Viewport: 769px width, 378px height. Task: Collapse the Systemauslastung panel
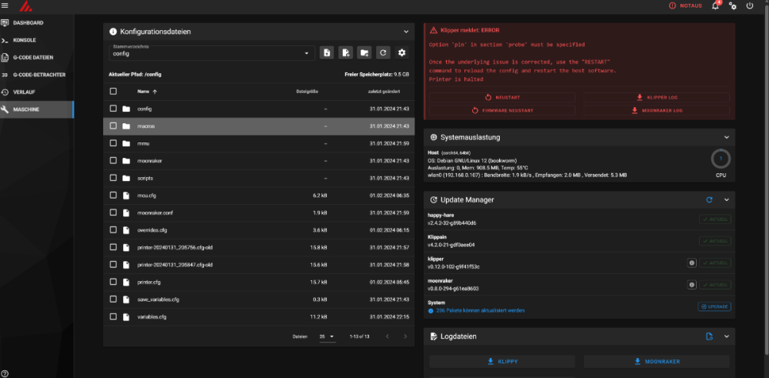point(727,138)
